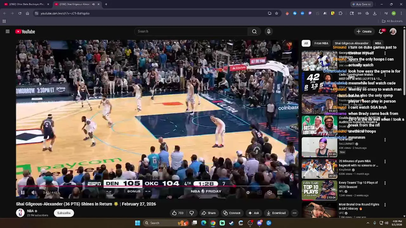
Task: Enter full screen in the video player
Action: click(x=290, y=193)
